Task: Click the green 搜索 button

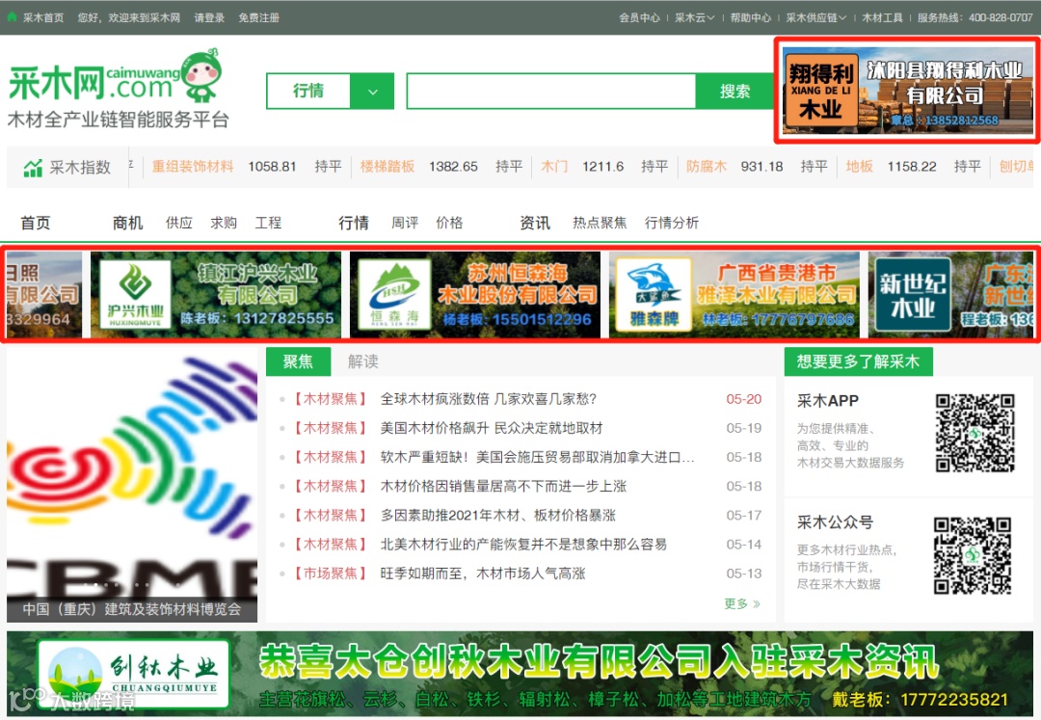Action: pyautogui.click(x=734, y=91)
